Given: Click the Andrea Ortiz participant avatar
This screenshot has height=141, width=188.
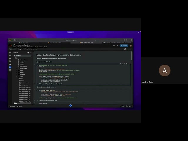Looking at the screenshot, I should [164, 70].
